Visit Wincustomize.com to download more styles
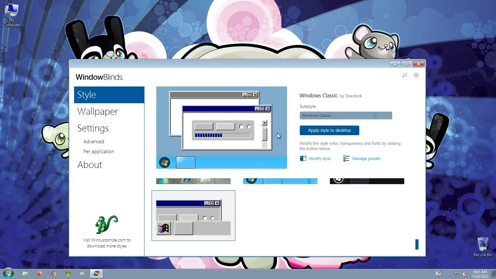The width and height of the screenshot is (496, 279). 107,243
